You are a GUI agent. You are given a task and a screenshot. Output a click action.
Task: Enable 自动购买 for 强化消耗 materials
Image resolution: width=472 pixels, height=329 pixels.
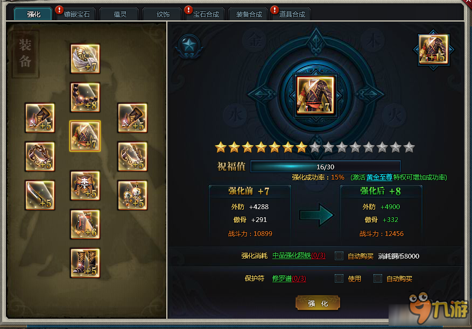[x=339, y=256]
